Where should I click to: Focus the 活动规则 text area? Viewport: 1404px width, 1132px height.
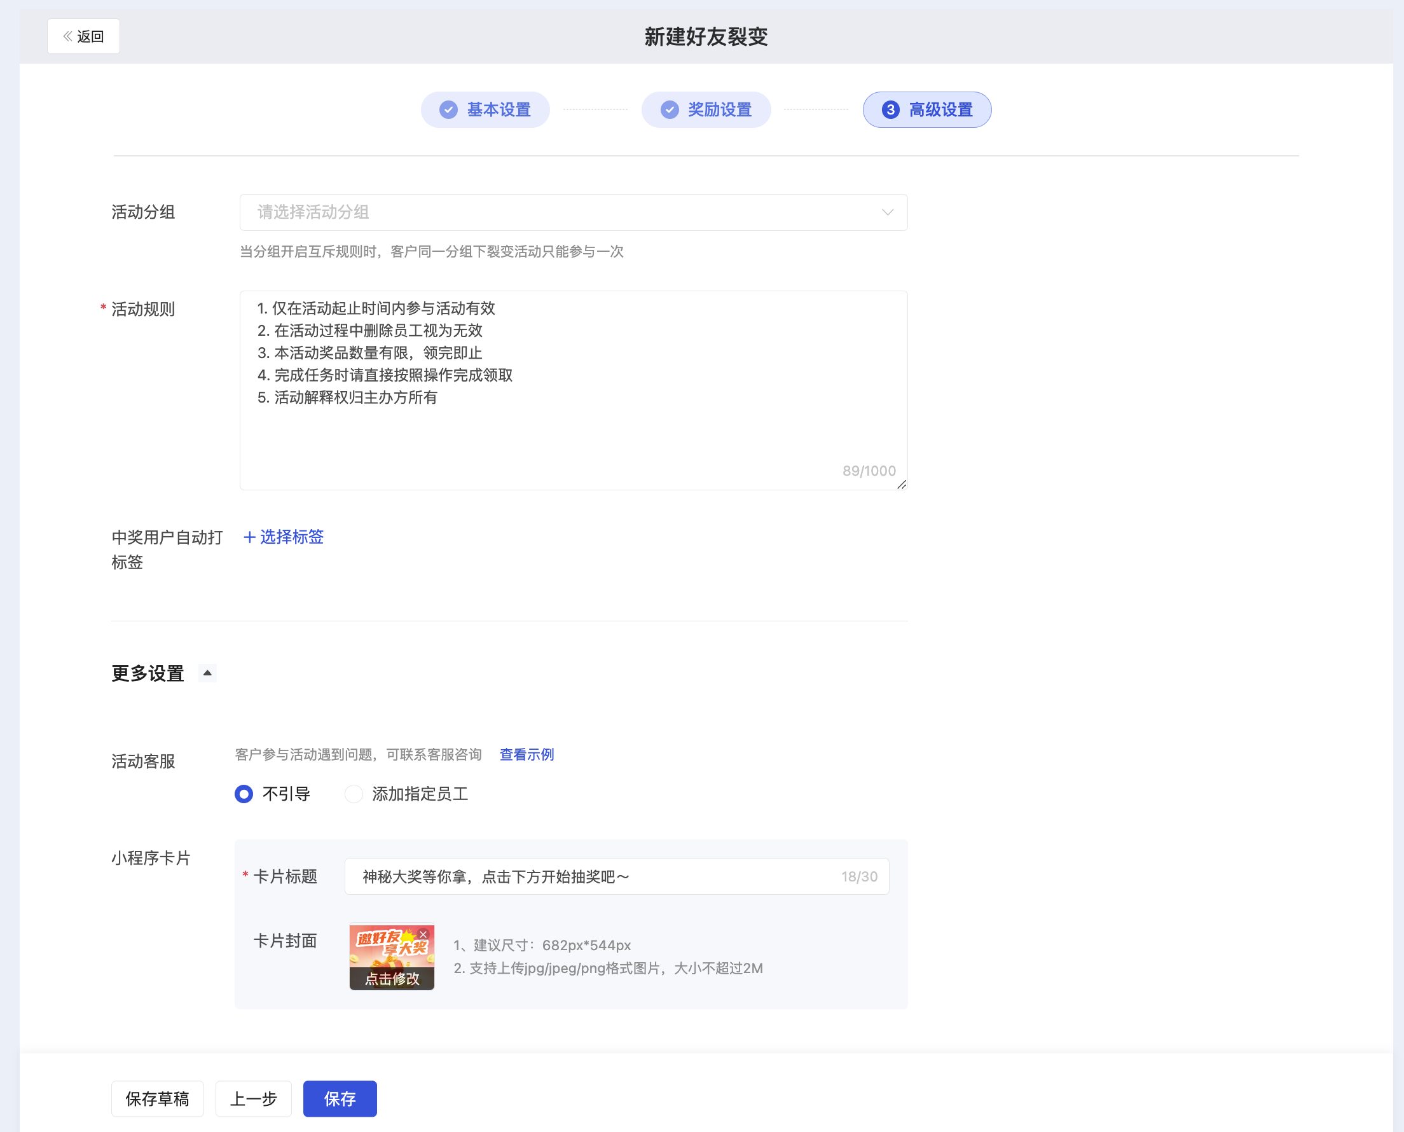coord(574,390)
